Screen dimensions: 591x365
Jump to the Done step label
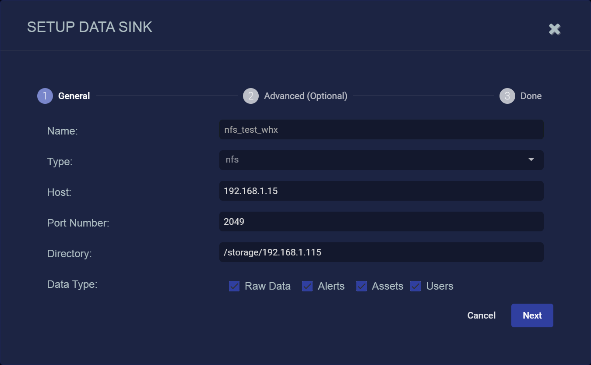click(531, 96)
